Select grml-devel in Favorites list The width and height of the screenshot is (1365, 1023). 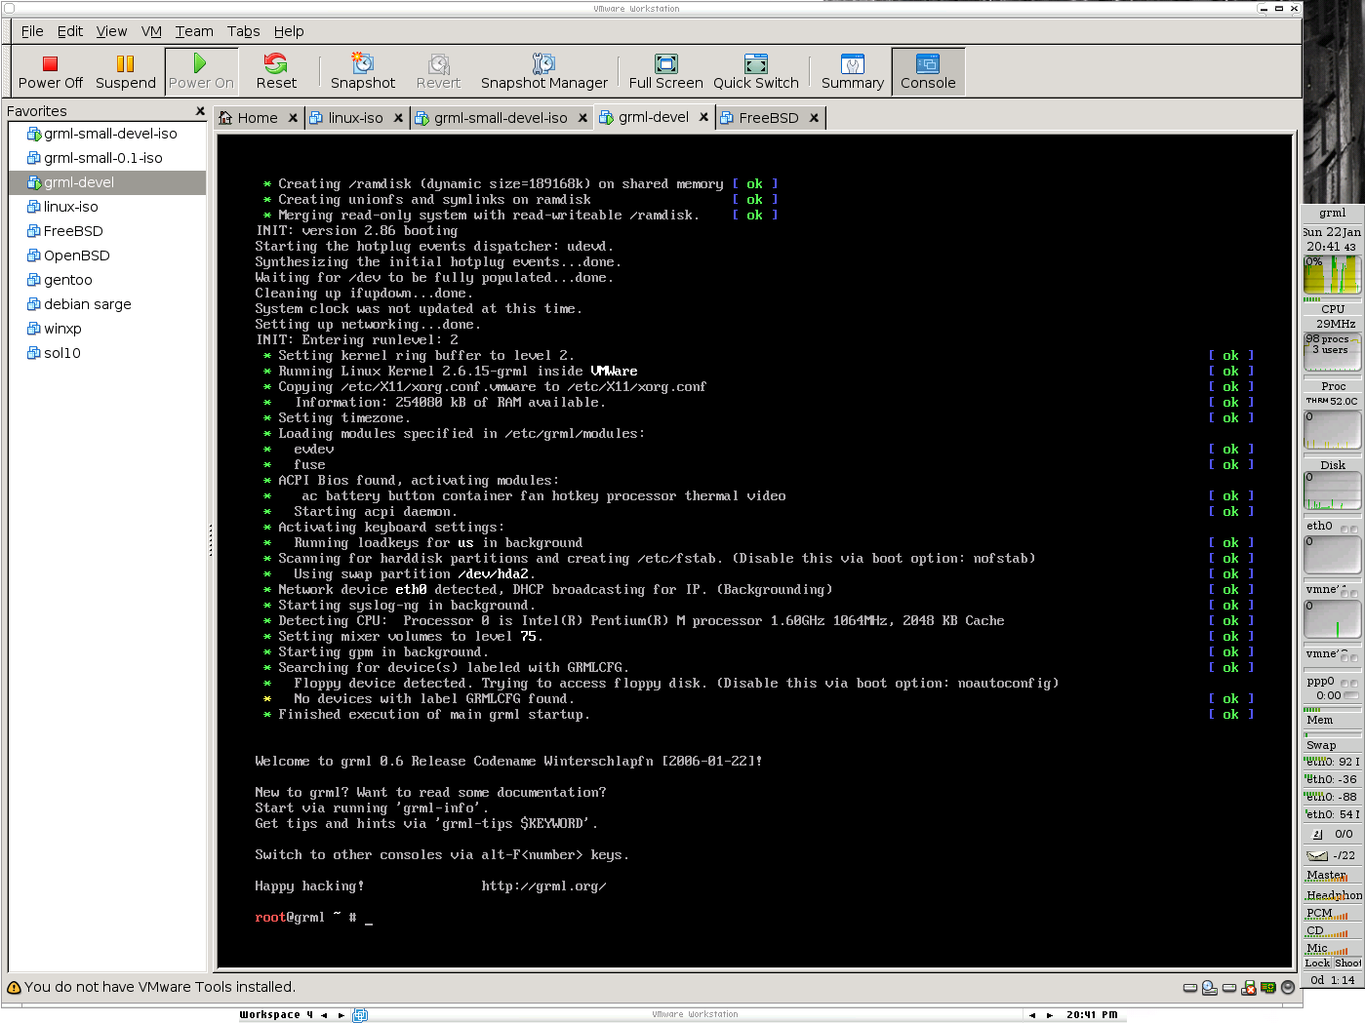click(107, 182)
